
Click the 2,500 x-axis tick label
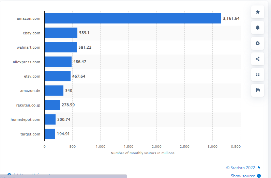click(184, 147)
